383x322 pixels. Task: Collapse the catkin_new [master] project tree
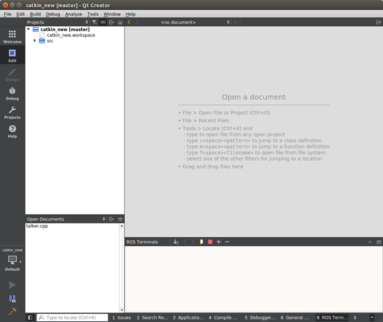click(28, 29)
